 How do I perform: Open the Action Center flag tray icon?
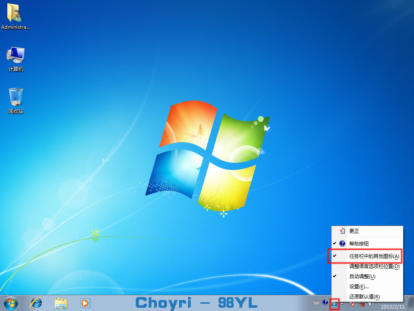click(x=352, y=305)
